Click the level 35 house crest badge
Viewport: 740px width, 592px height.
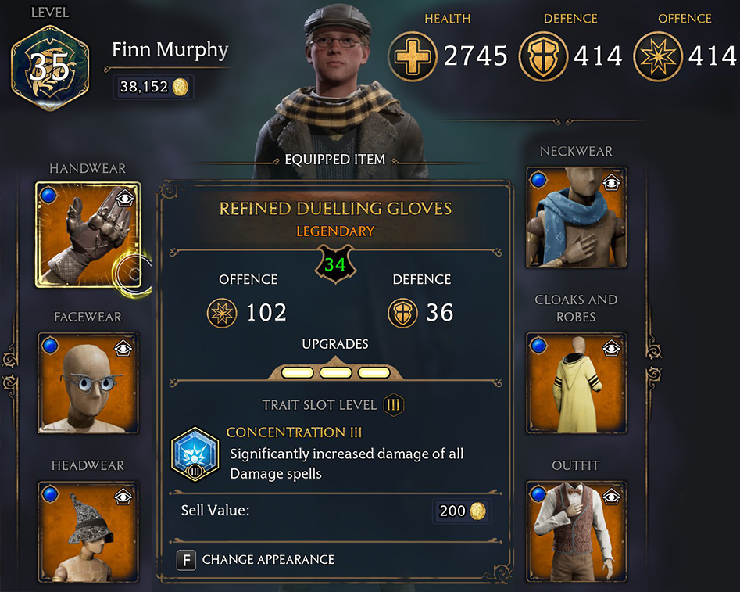[50, 68]
